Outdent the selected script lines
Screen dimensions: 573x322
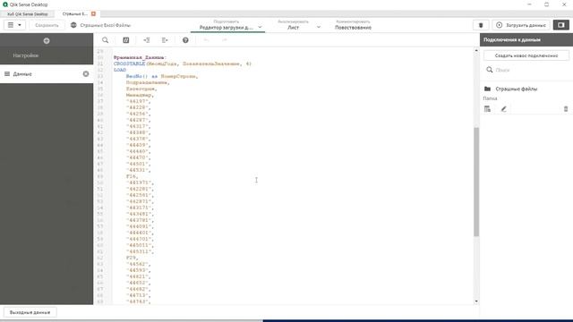point(165,40)
